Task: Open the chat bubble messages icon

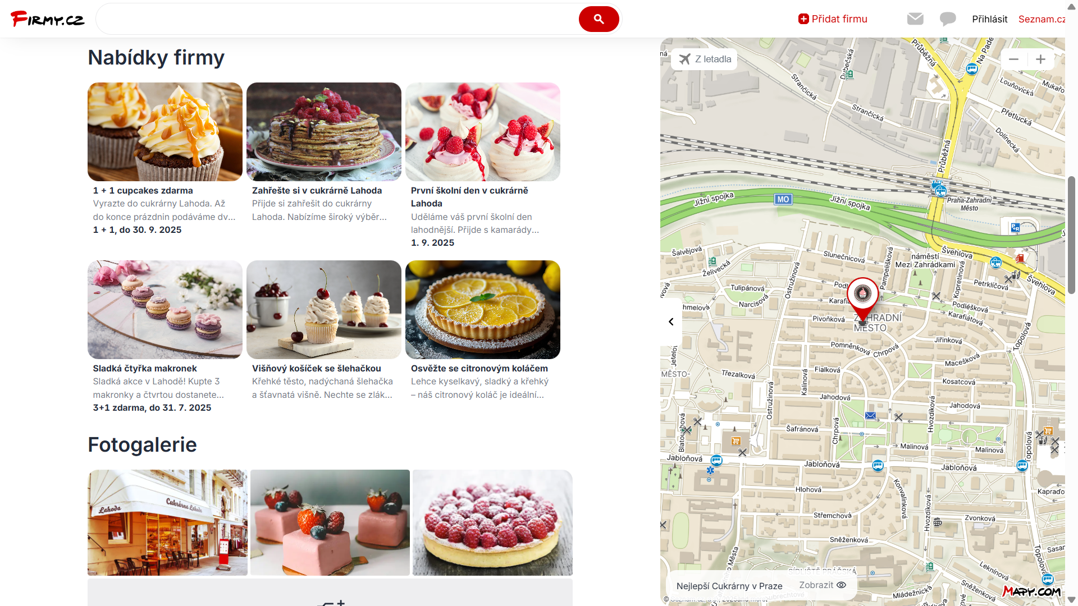Action: tap(948, 19)
